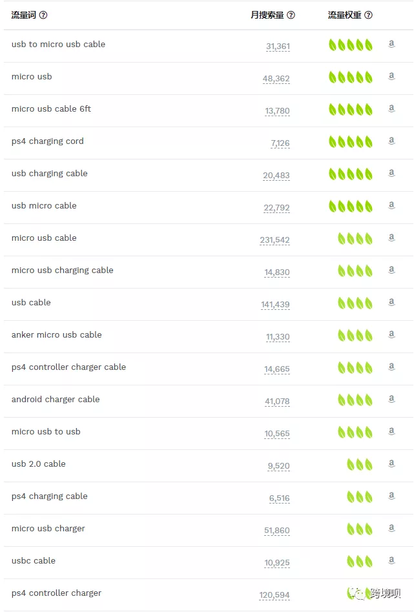Click search volume 231,542
The height and width of the screenshot is (612, 414).
[x=274, y=240]
